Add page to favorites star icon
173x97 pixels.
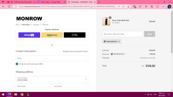click(x=128, y=6)
